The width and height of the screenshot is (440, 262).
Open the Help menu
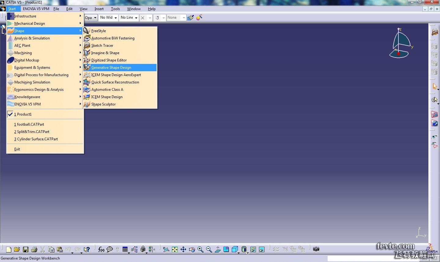pos(152,9)
